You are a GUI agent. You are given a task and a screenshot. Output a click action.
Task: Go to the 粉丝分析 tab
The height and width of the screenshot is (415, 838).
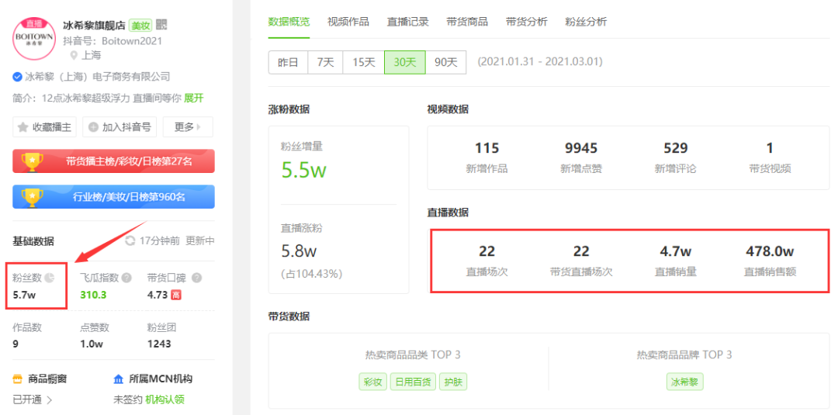586,22
